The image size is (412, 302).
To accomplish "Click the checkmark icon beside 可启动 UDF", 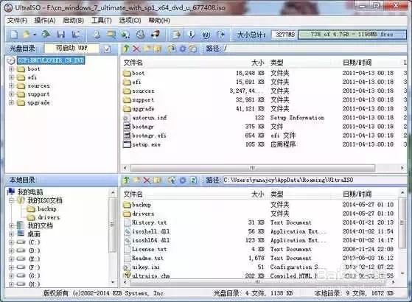I will [x=107, y=49].
